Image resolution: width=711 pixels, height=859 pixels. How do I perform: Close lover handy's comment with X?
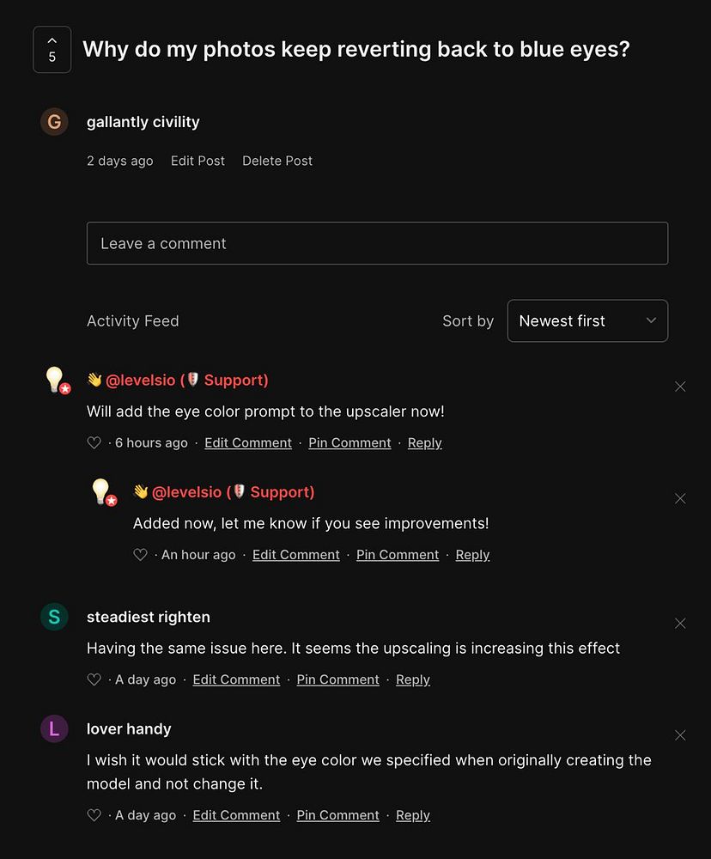(680, 735)
